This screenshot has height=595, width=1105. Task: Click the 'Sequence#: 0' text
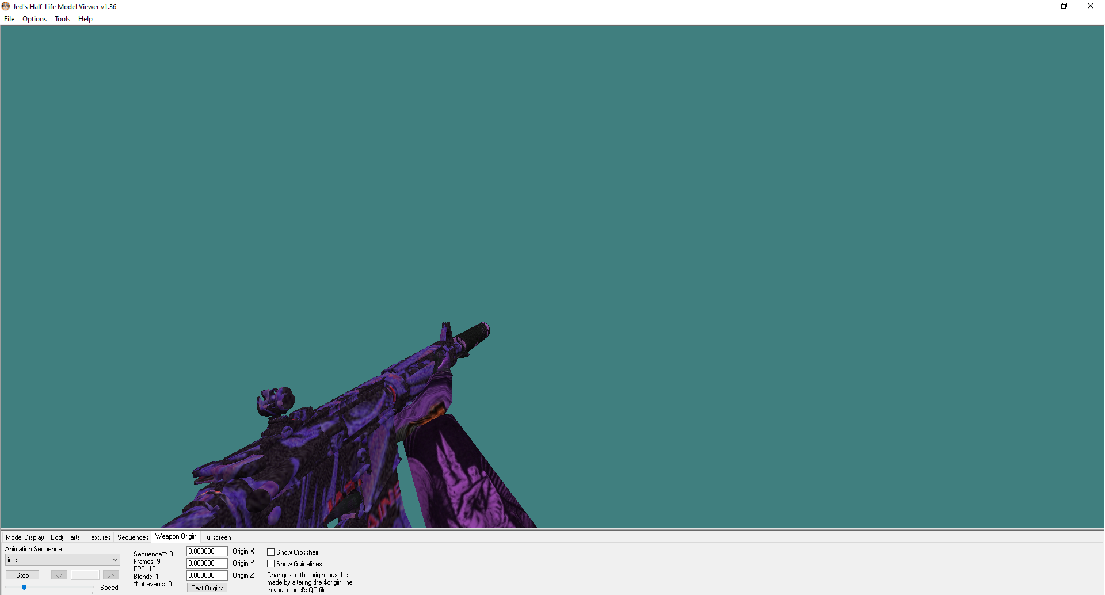tap(153, 554)
